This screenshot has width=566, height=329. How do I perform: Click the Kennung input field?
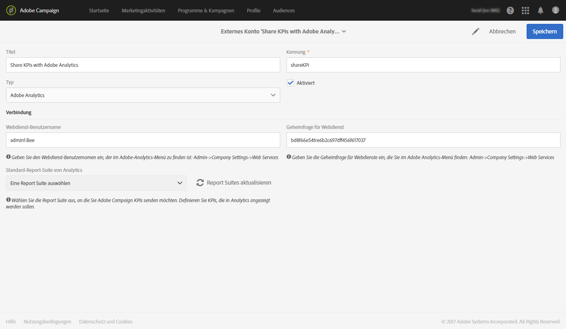[x=423, y=65]
